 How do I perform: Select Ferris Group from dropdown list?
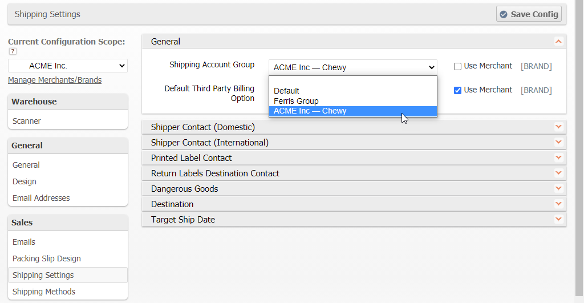tap(296, 101)
